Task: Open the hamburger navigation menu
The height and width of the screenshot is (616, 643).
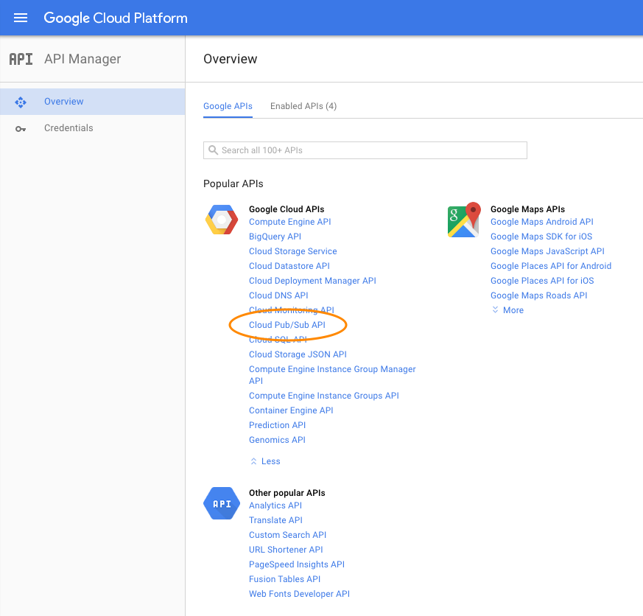Action: (x=21, y=18)
